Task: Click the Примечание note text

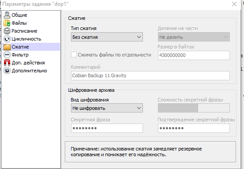Action: click(136, 152)
